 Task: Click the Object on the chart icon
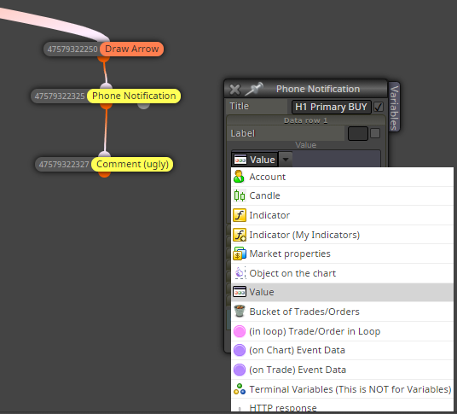pos(240,273)
